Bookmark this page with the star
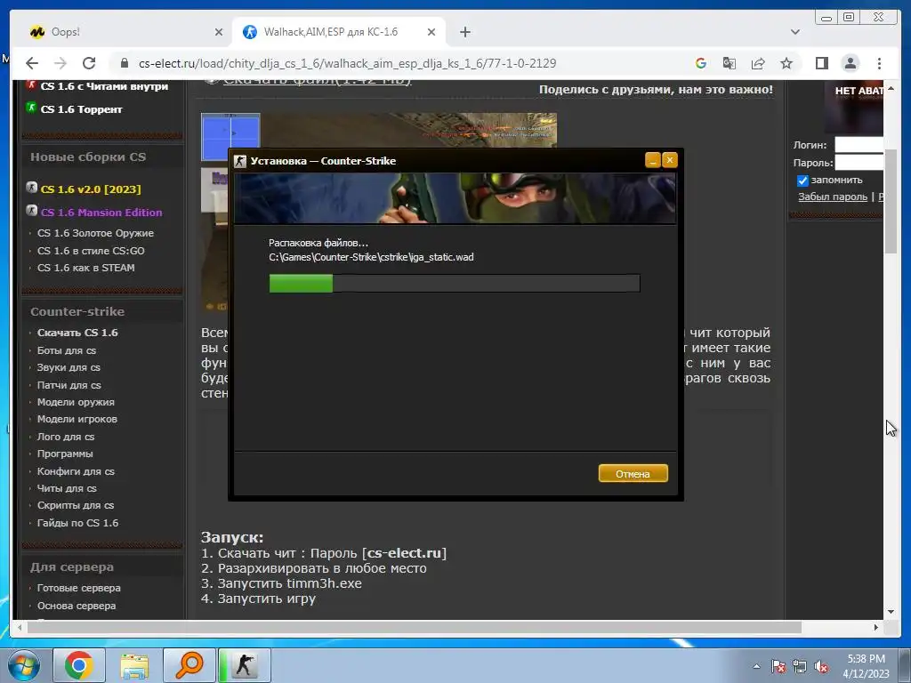Screen dimensions: 911x683 point(786,63)
